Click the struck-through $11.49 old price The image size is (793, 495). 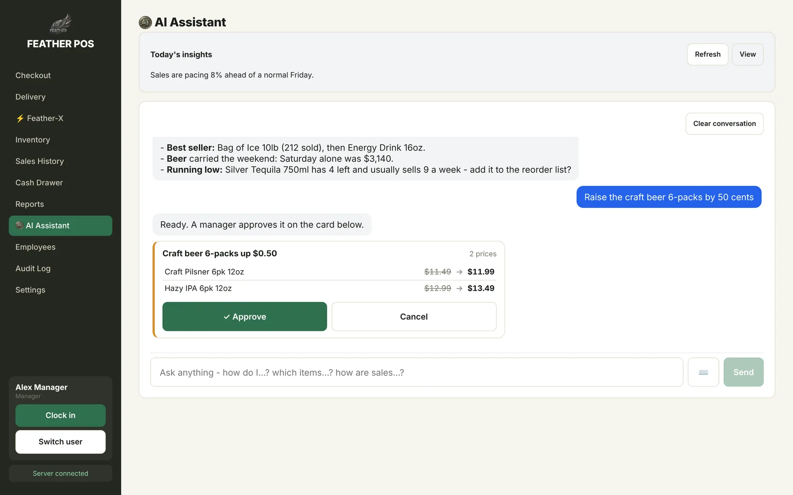[438, 272]
